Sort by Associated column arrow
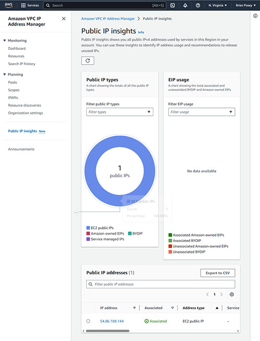 pos(173,308)
